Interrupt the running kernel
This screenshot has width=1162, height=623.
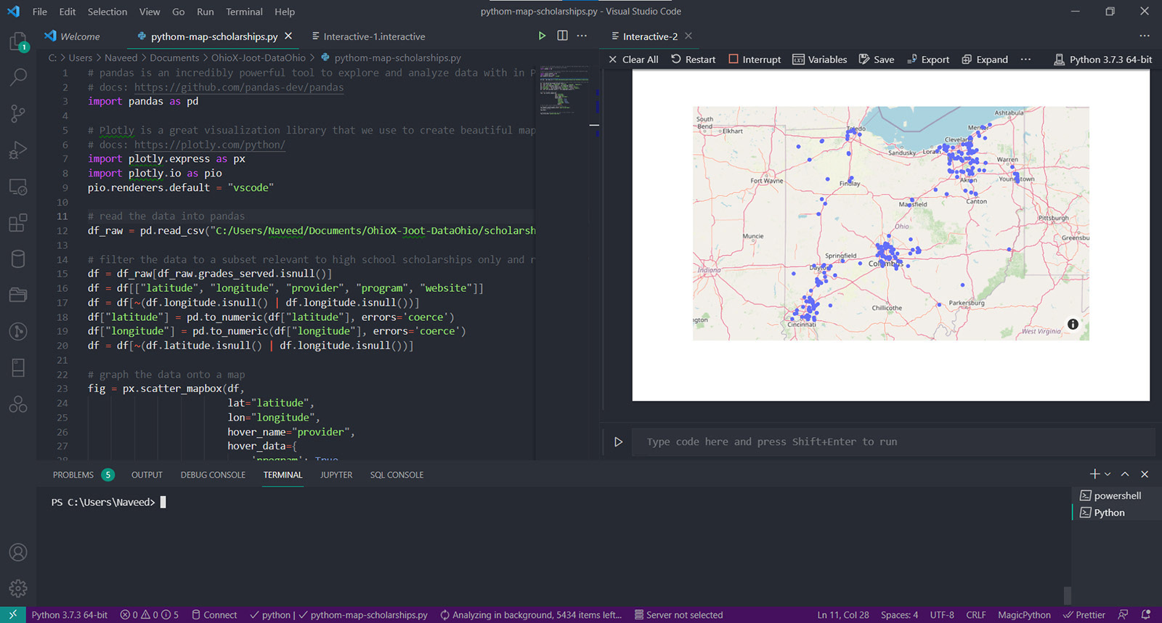[755, 60]
